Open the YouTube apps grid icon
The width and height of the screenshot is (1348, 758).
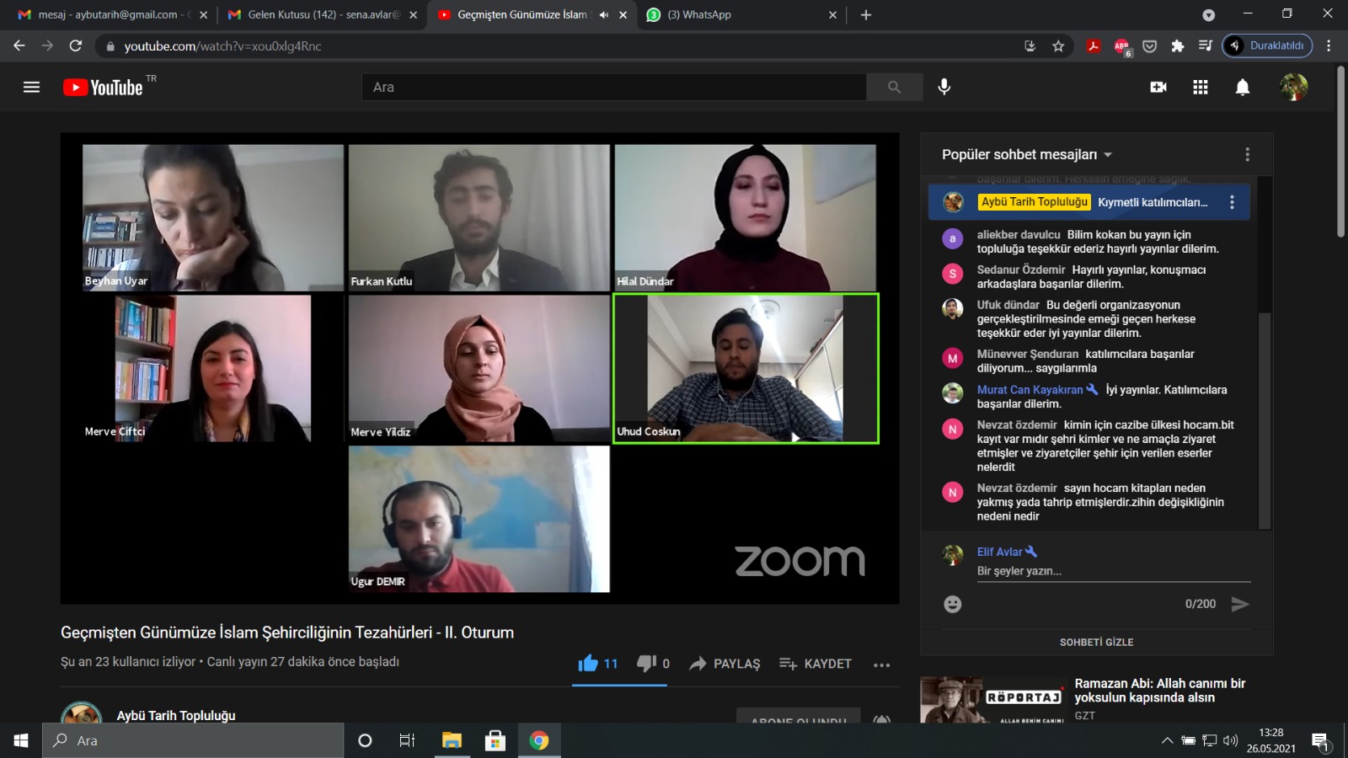pos(1201,87)
